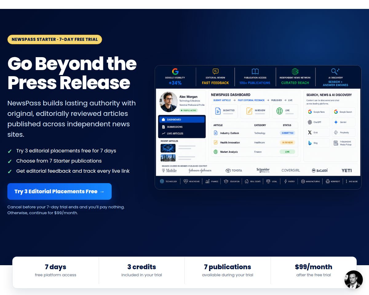Open the chip recent article thumbnail
This screenshot has height=295, width=369.
point(168,148)
